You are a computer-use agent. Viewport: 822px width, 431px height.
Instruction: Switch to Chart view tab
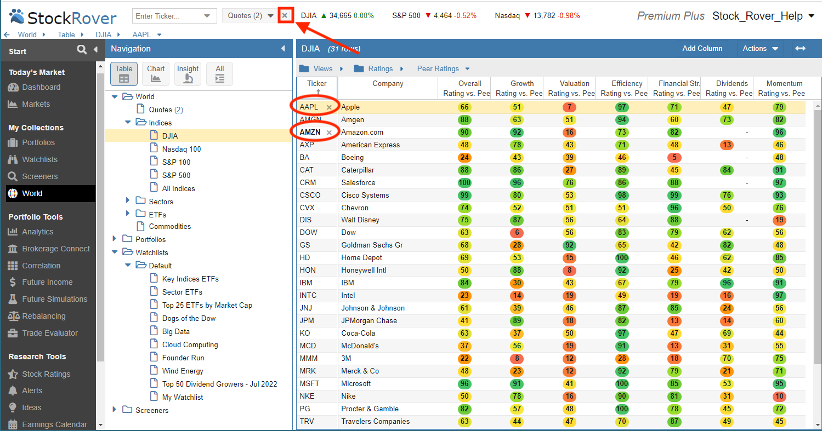click(156, 73)
